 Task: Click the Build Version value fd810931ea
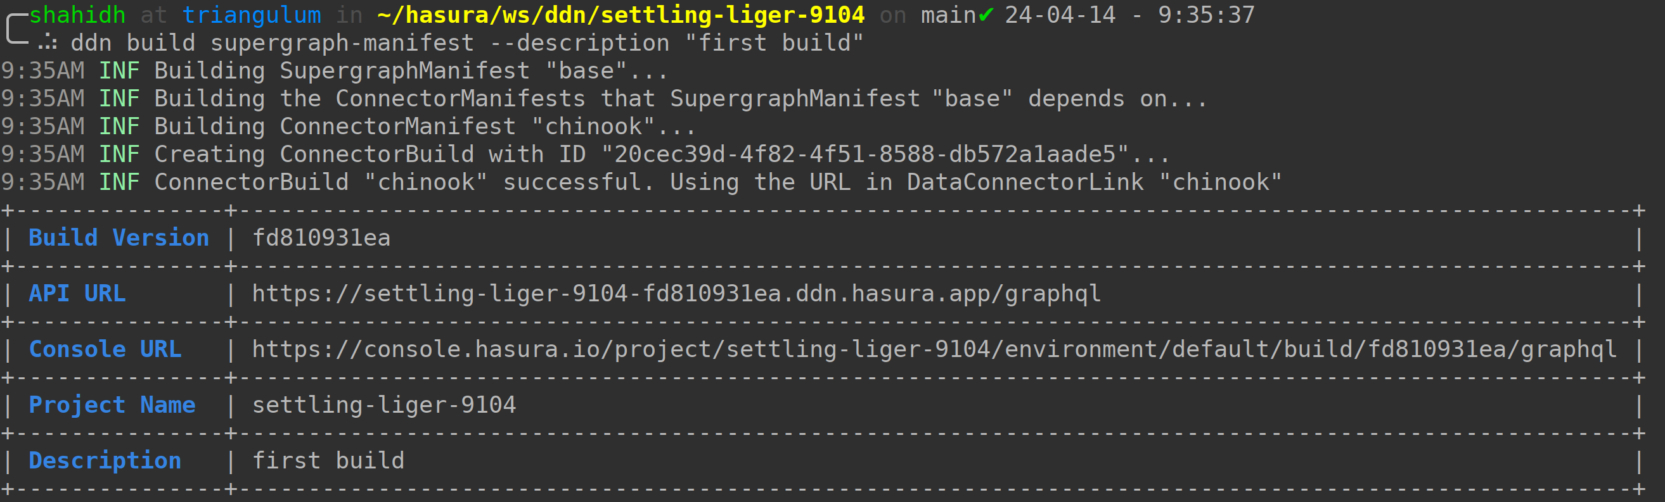click(x=321, y=238)
